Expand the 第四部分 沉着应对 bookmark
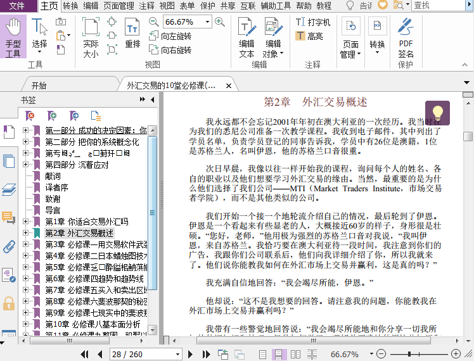The image size is (474, 361). tap(25, 164)
